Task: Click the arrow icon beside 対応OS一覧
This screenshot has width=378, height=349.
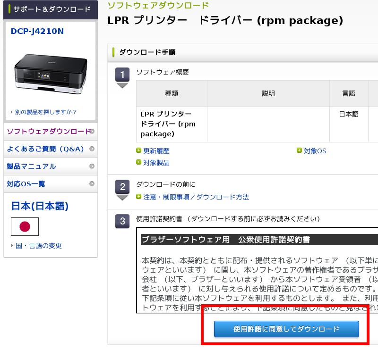Action: point(92,184)
